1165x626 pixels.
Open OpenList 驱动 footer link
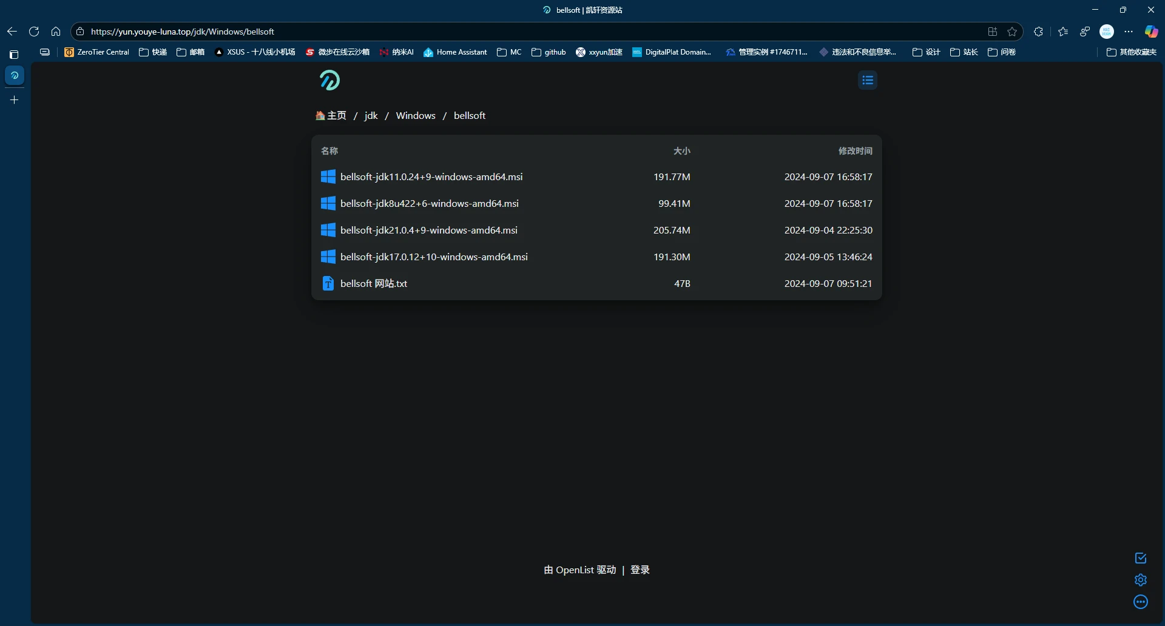(x=580, y=570)
